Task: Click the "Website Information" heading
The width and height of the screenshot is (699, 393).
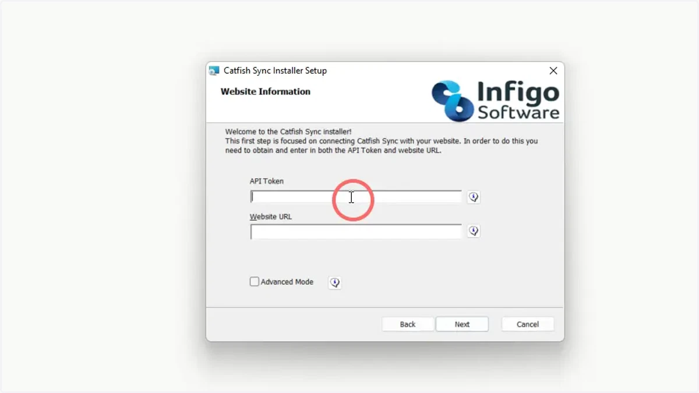Action: click(x=266, y=91)
